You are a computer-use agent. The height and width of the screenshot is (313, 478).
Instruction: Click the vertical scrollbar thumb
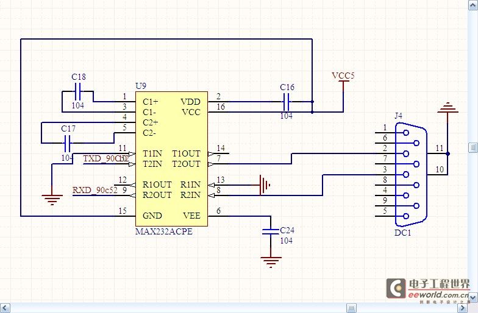point(473,147)
